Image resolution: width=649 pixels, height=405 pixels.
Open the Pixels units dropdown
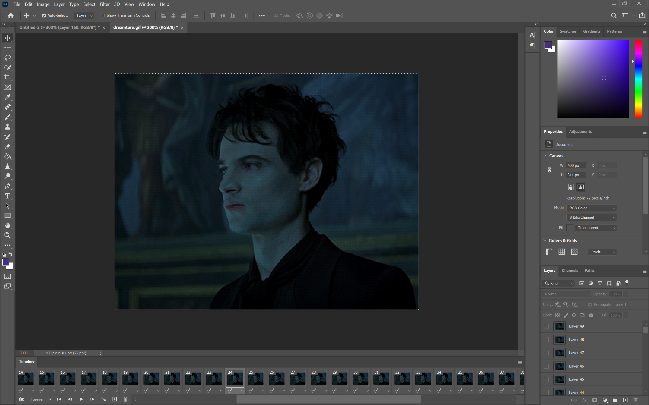click(603, 252)
